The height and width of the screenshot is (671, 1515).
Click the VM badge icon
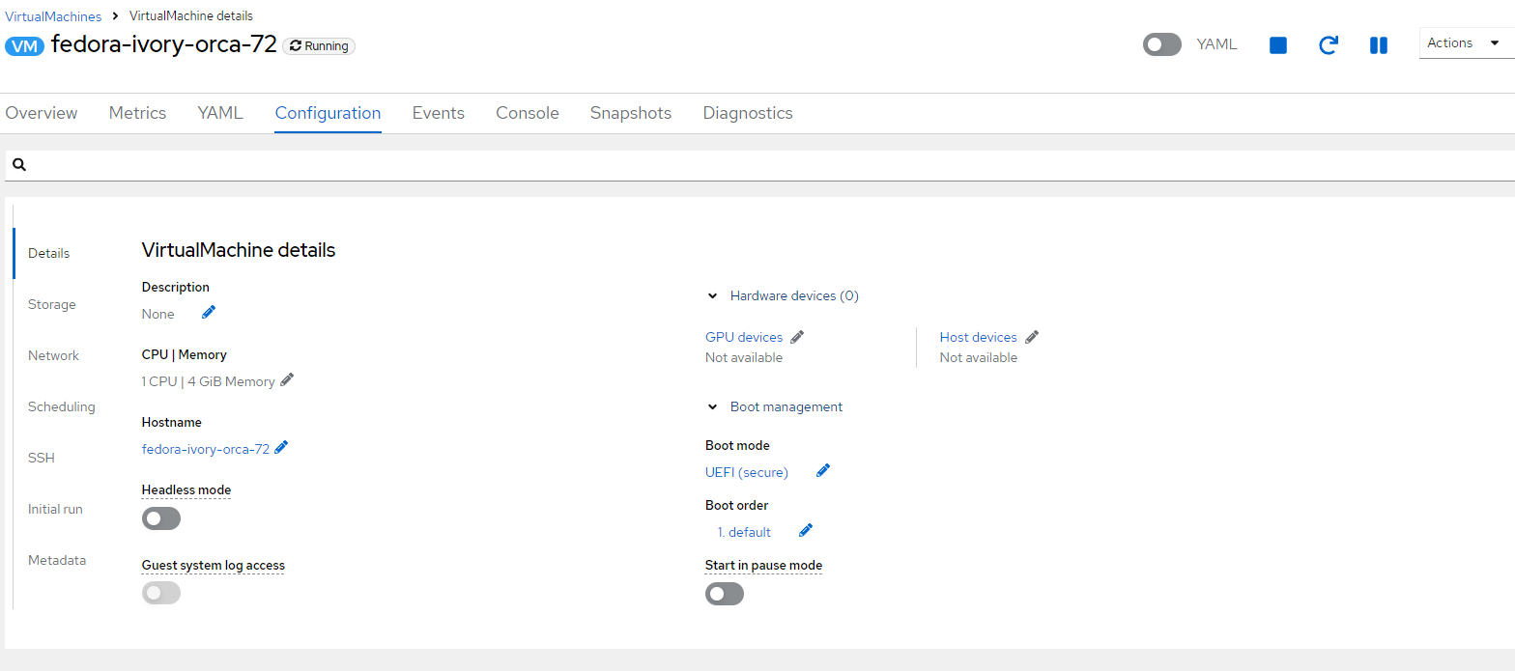[25, 45]
